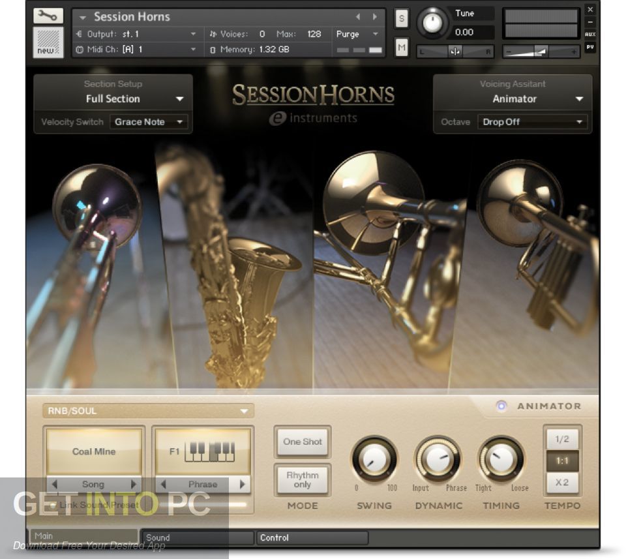Click the Midi Ch connector icon
Image resolution: width=626 pixels, height=559 pixels.
80,50
